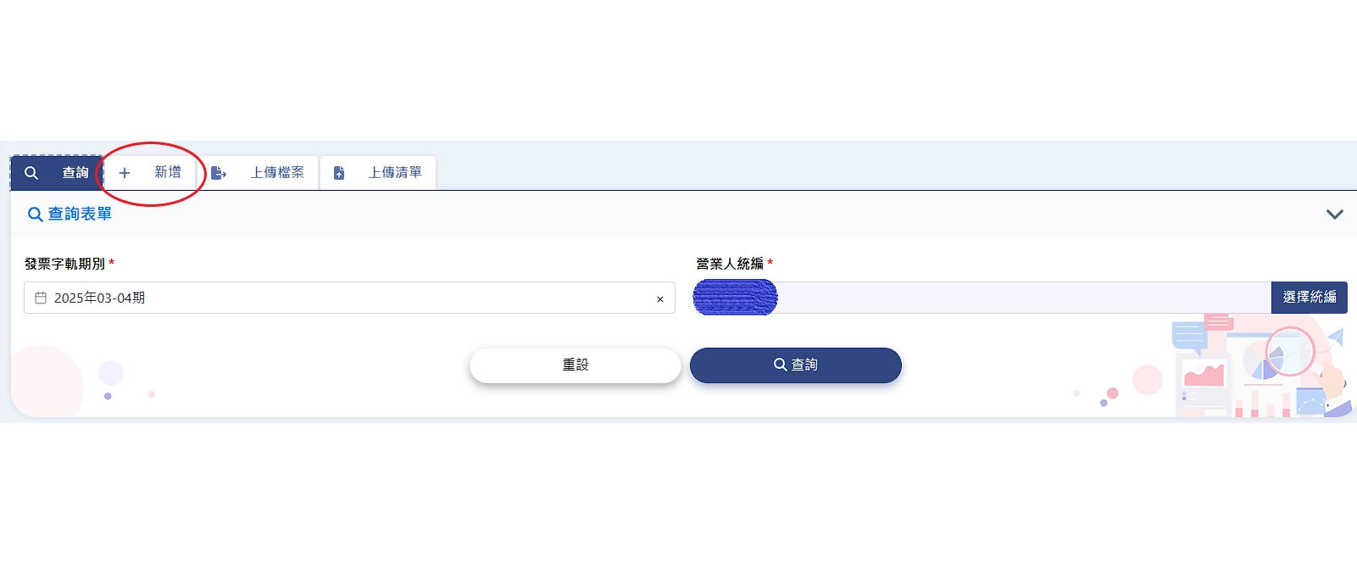Open the 發票字軌期別 period picker

point(349,298)
